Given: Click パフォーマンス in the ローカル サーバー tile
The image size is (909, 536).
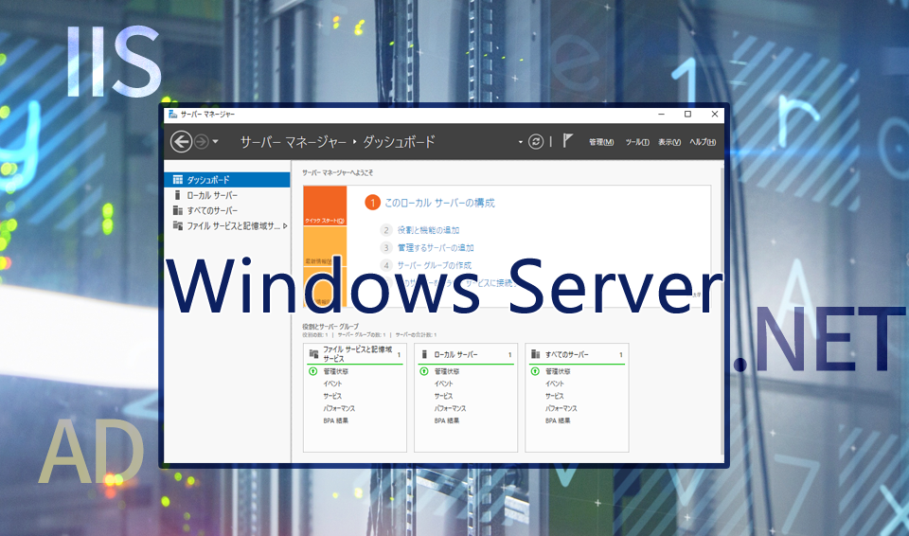Looking at the screenshot, I should coord(451,408).
